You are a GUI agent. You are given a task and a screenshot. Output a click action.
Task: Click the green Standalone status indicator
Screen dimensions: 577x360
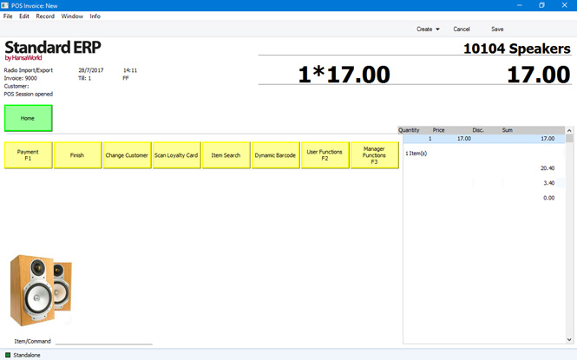pyautogui.click(x=8, y=355)
